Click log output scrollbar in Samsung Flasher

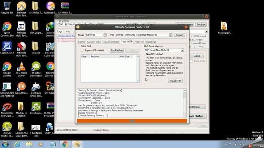pyautogui.click(x=185, y=103)
